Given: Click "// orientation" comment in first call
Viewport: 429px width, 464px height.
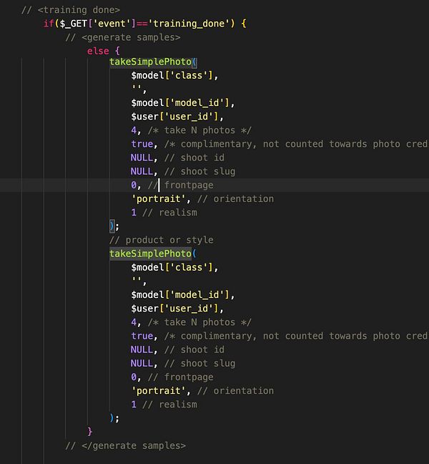Looking at the screenshot, I should pyautogui.click(x=235, y=199).
